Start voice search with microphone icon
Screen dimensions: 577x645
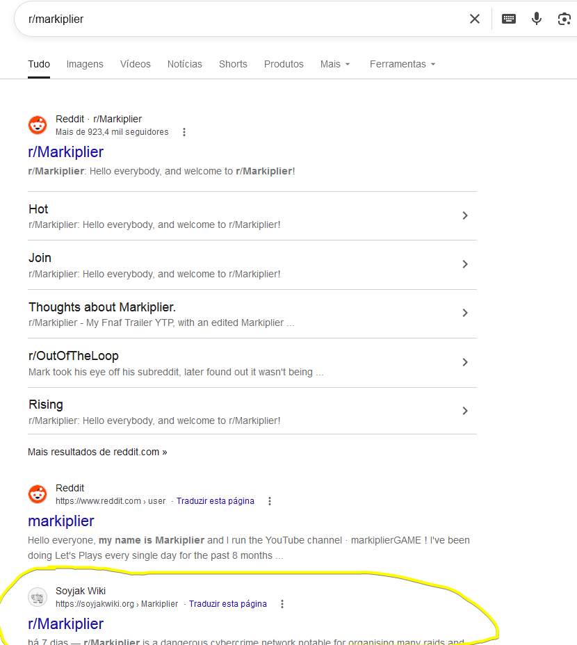(x=537, y=19)
